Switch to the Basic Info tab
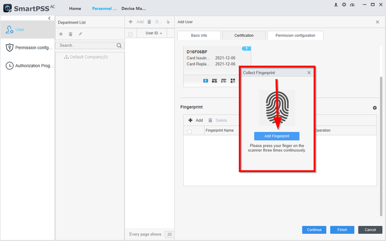The width and height of the screenshot is (386, 241). pyautogui.click(x=199, y=36)
